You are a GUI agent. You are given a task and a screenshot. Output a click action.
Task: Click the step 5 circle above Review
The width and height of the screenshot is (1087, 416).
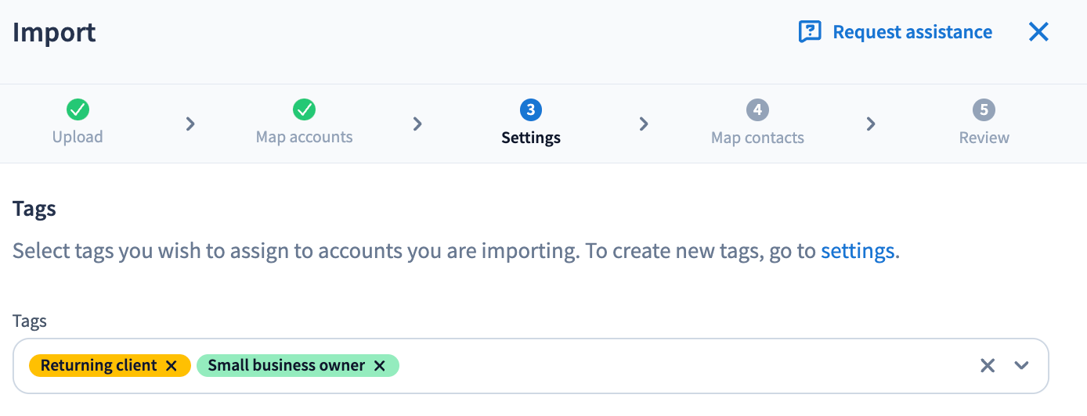coord(984,109)
